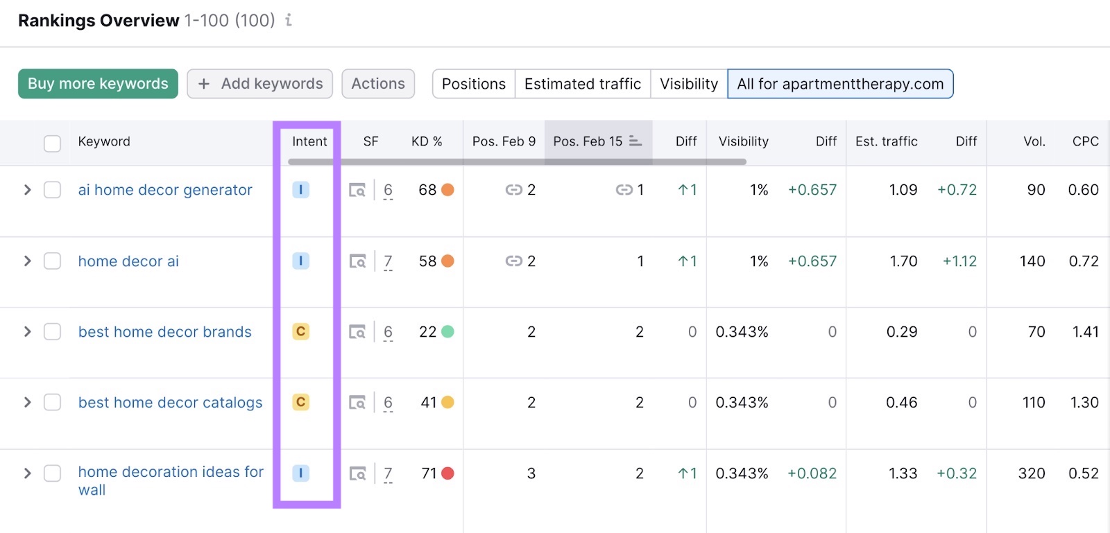
Task: Click plus icon on Add keywords button
Action: point(204,84)
